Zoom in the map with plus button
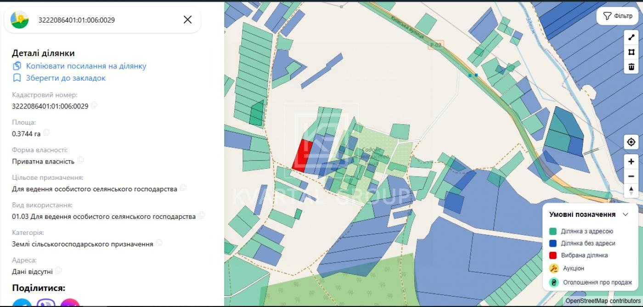 631,162
